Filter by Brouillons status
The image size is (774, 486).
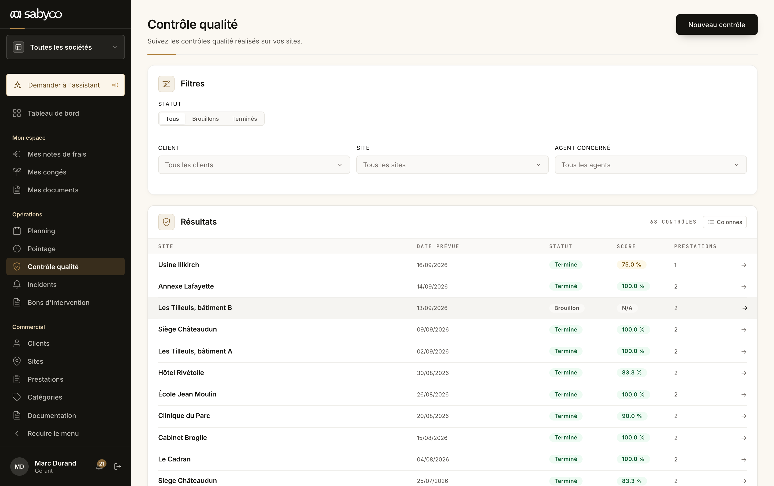tap(205, 118)
